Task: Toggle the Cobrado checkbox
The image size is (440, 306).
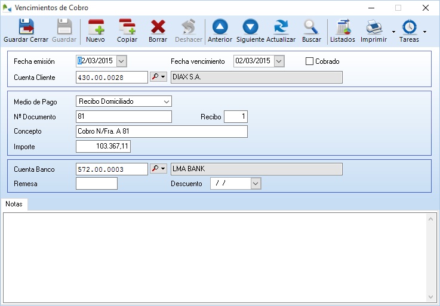Action: point(309,61)
